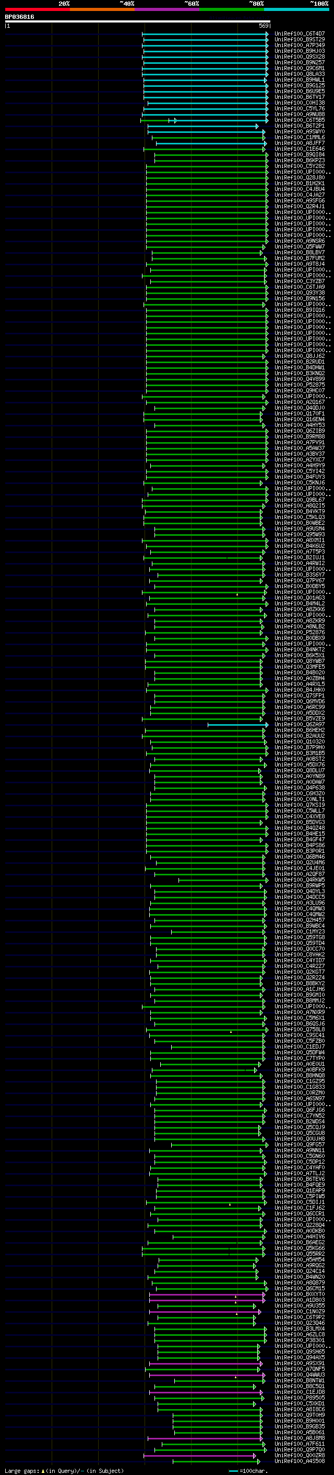Click the green ~80% identity legend segment

point(232,9)
